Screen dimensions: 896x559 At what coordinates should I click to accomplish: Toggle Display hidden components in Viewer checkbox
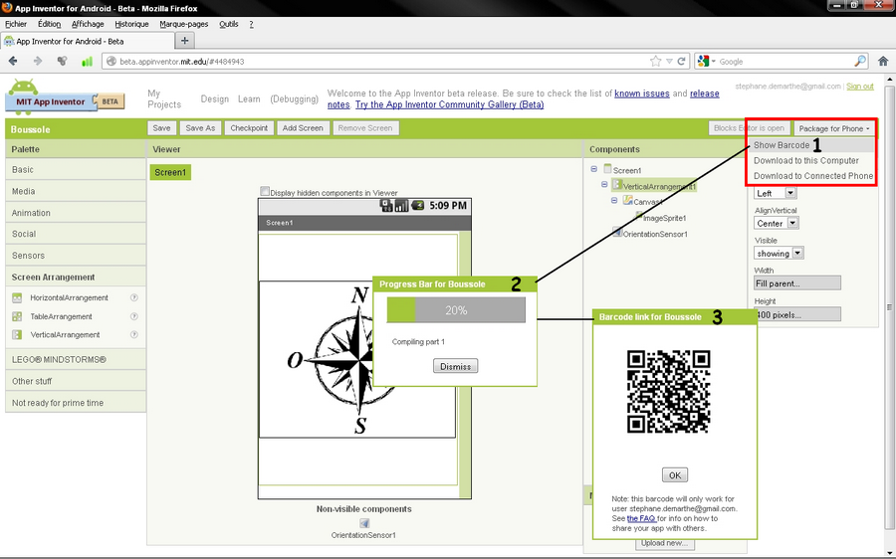(265, 191)
